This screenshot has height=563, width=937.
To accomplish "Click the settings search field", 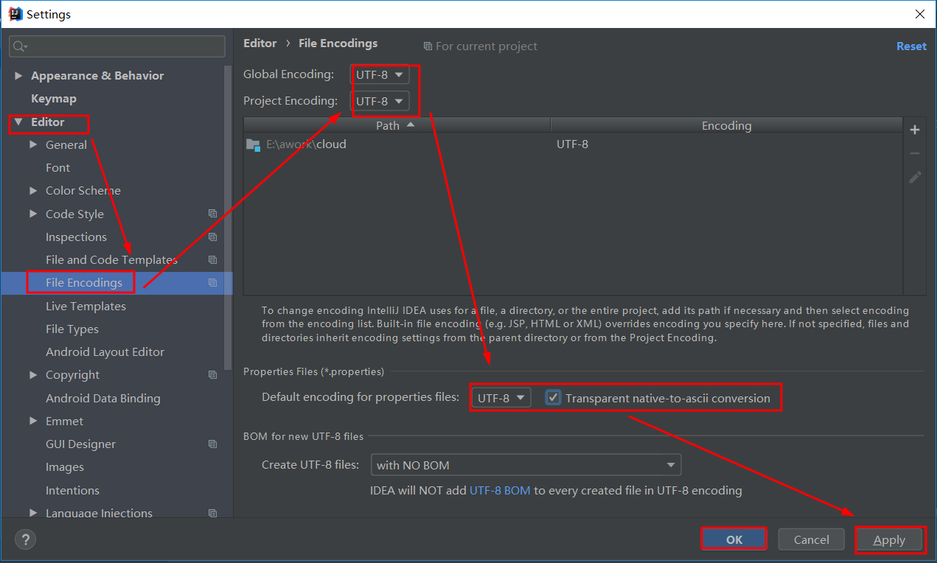I will (x=117, y=46).
